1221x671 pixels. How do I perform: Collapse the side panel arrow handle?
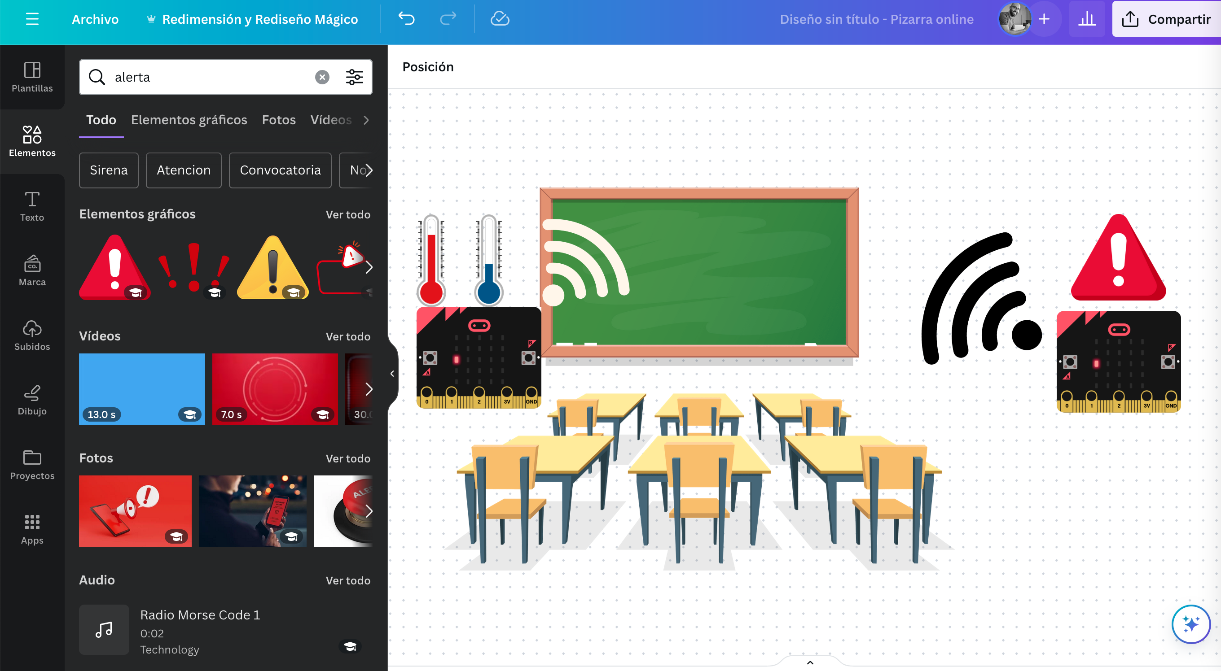pos(392,374)
